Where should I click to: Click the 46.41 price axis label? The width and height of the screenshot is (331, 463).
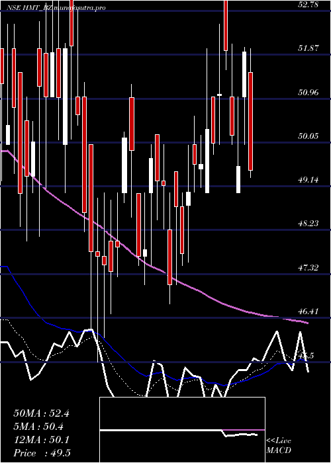pyautogui.click(x=308, y=312)
